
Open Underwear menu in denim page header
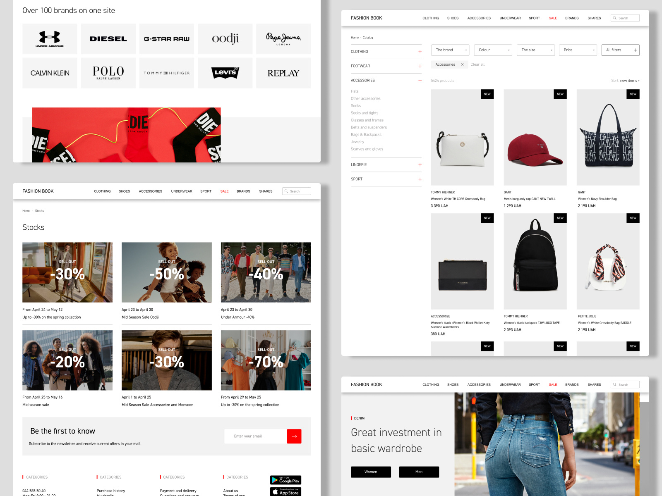(x=510, y=385)
